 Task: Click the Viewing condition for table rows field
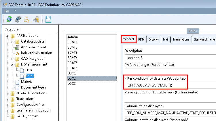(170, 99)
